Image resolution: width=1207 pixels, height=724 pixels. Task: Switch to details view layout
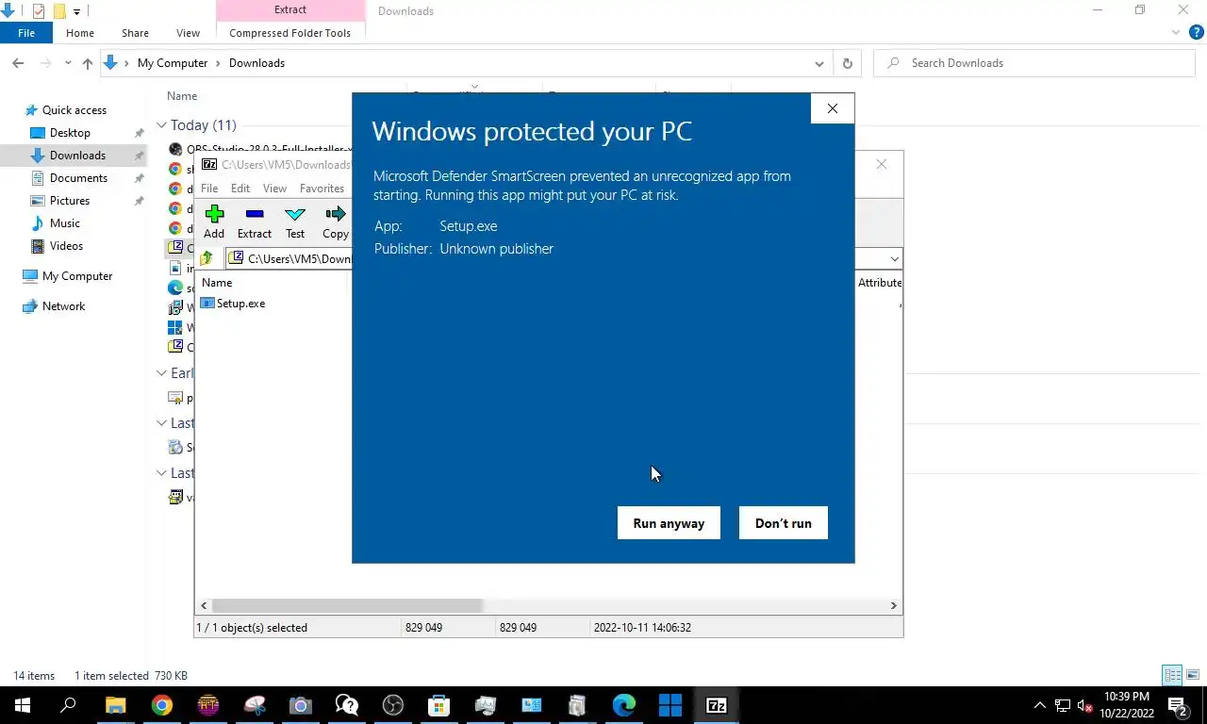pos(1172,675)
